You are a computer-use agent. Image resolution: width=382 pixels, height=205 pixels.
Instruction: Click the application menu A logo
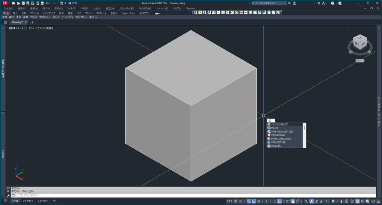click(5, 3)
